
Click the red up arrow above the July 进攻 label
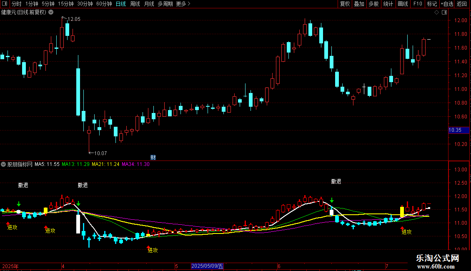(x=402, y=228)
